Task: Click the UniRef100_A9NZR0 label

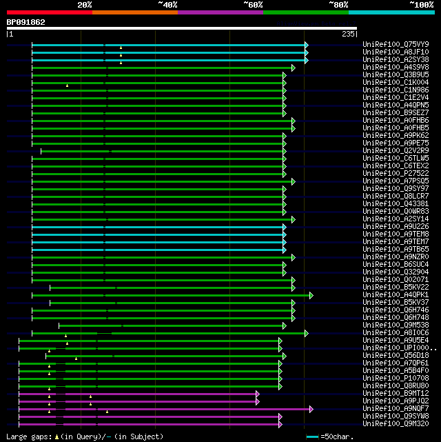Action: 396,257
